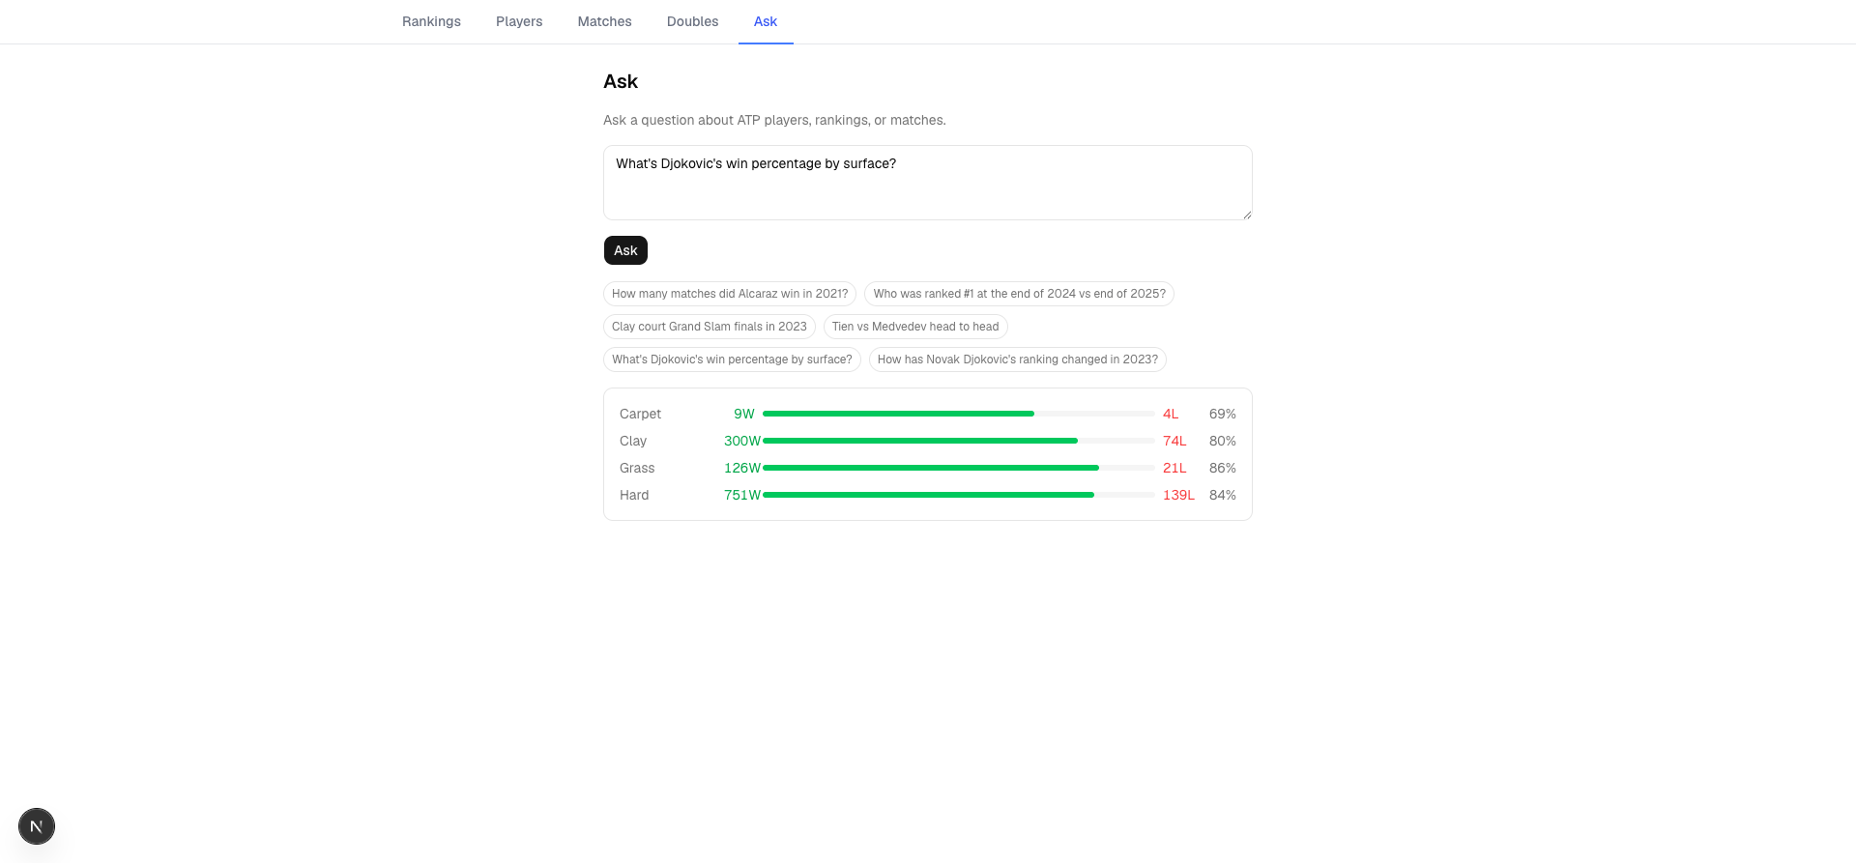
Task: Click the 126W wins value
Action: coord(742,468)
